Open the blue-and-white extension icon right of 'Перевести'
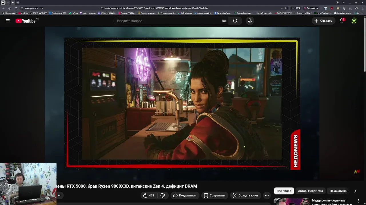 click(325, 8)
